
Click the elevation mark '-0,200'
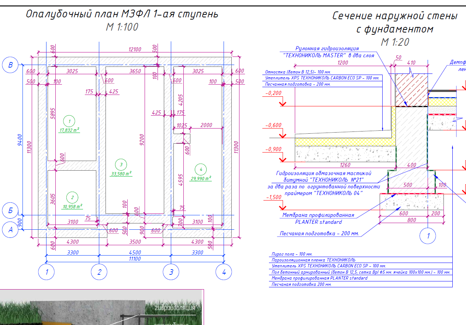tap(273, 93)
